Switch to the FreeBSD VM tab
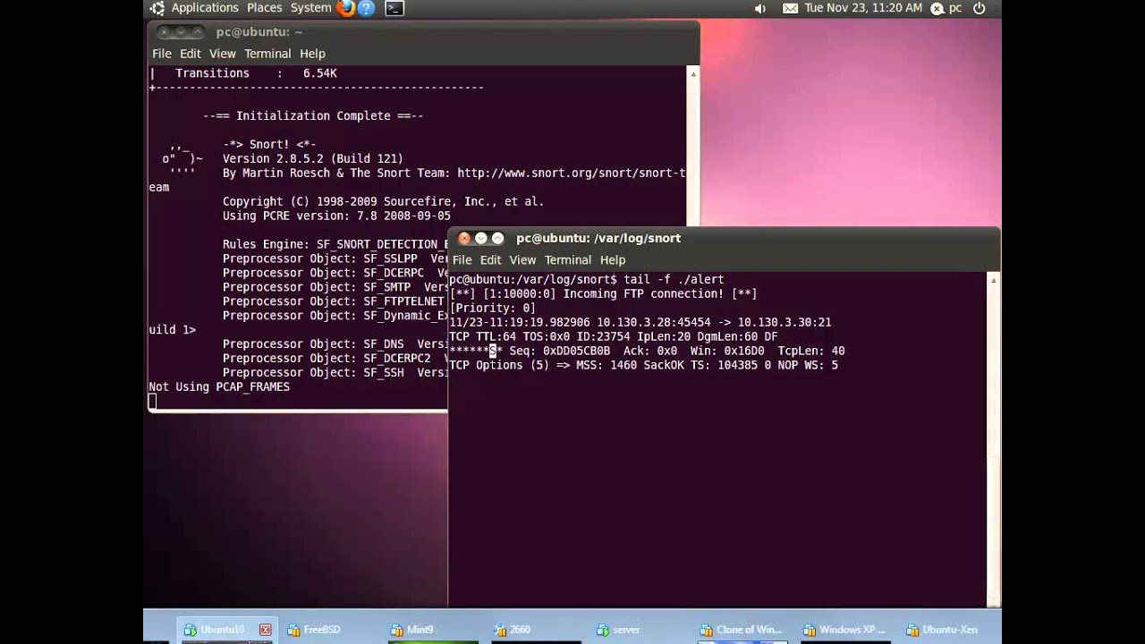 click(315, 630)
